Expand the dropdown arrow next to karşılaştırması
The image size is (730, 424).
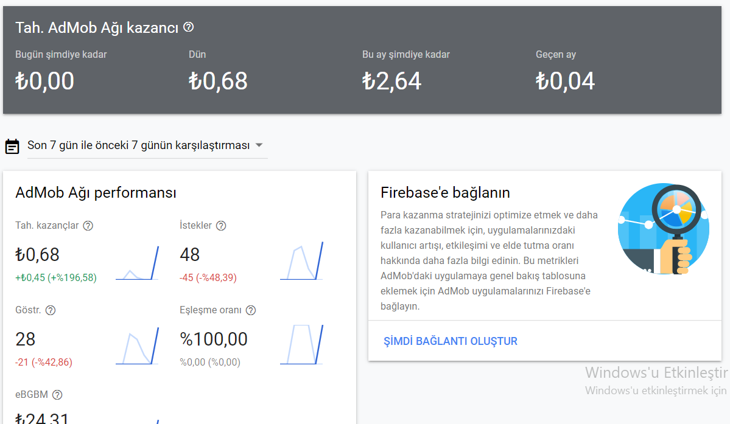(259, 145)
